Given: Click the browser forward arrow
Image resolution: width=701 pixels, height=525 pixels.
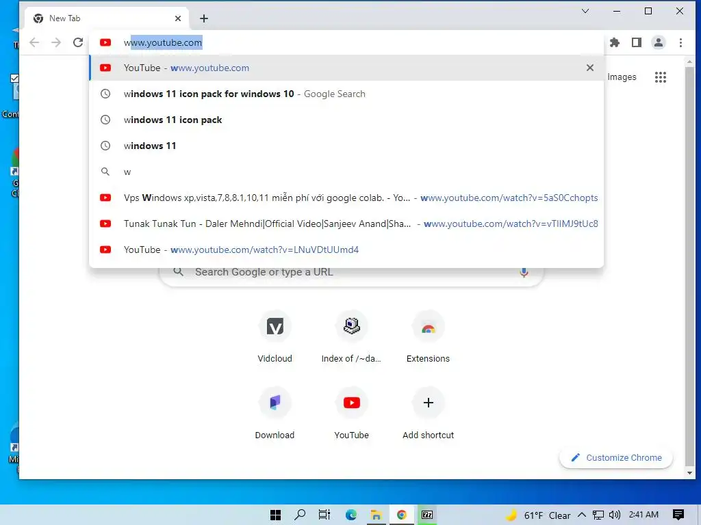Looking at the screenshot, I should 56,42.
